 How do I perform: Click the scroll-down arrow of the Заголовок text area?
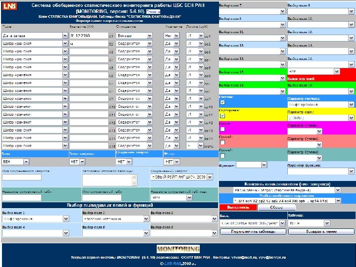(134, 183)
